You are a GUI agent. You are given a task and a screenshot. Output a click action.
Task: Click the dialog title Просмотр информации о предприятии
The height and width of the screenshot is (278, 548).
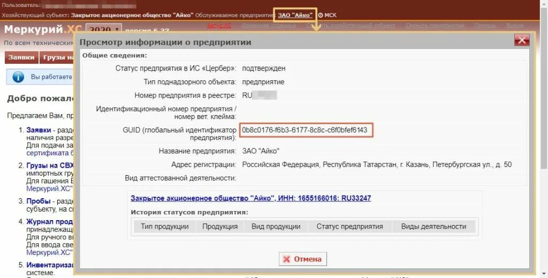[x=165, y=42]
